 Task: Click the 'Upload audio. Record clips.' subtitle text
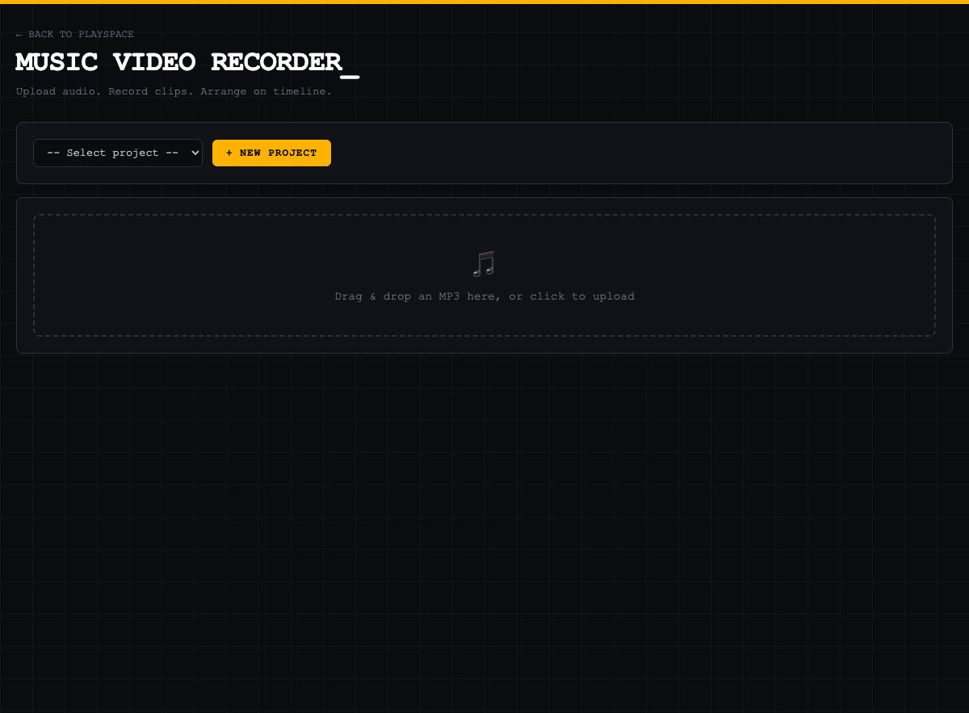tap(174, 91)
